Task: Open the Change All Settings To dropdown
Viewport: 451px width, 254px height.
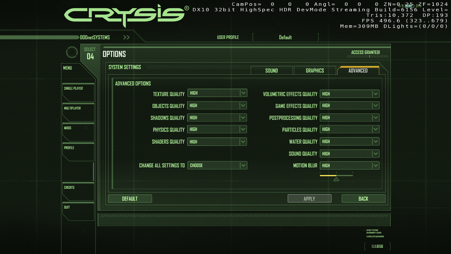Action: click(217, 165)
